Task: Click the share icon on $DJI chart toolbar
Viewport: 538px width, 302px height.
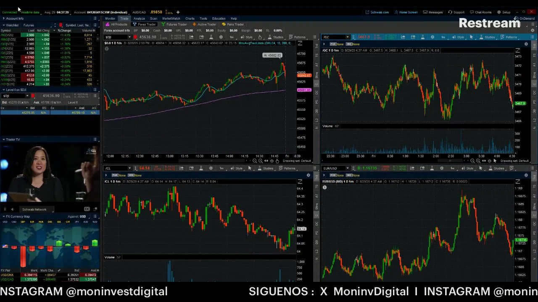Action: (x=191, y=37)
